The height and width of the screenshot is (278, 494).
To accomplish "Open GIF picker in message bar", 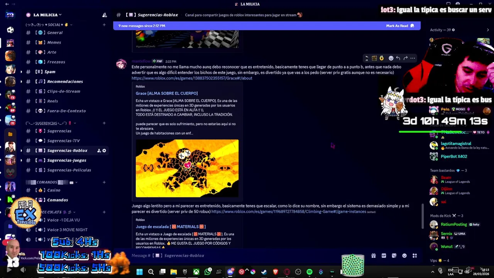I will pos(384,256).
